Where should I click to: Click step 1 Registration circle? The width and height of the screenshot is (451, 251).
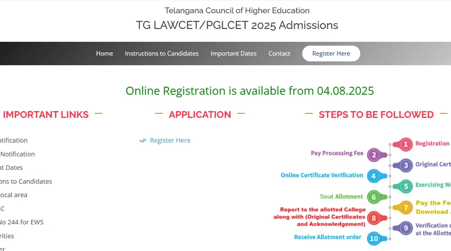tap(406, 144)
